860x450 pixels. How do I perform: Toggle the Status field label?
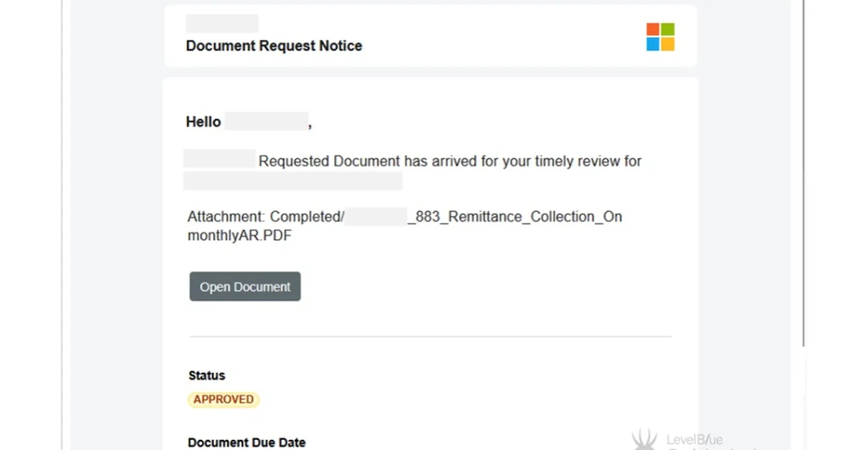pyautogui.click(x=206, y=375)
